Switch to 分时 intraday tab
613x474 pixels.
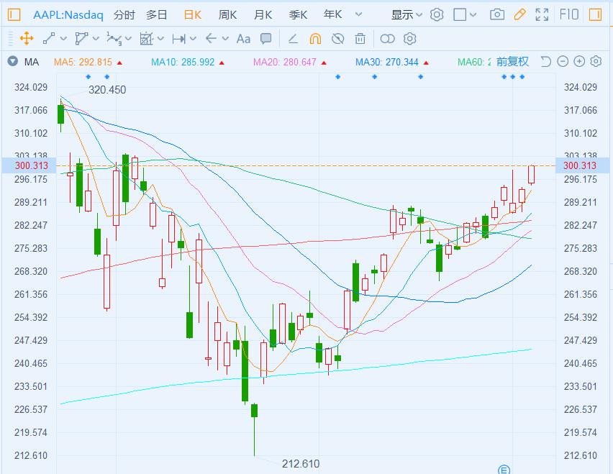[x=124, y=14]
